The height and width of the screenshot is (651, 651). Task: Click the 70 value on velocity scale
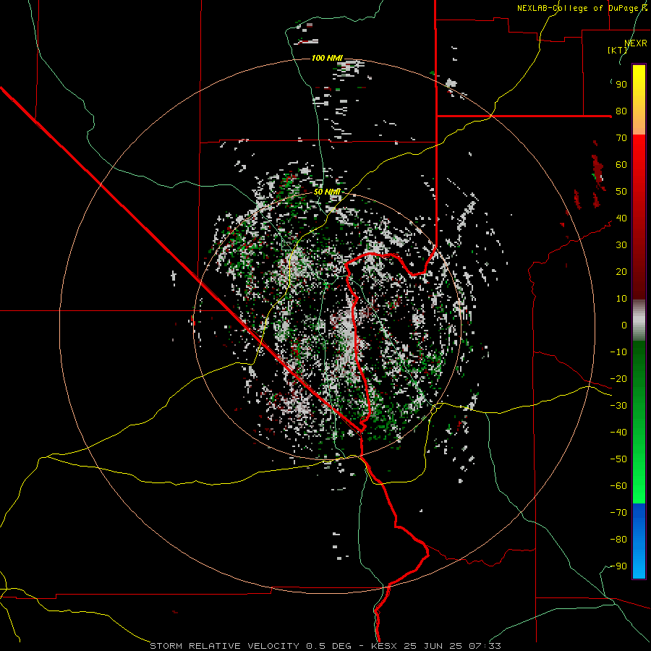621,138
